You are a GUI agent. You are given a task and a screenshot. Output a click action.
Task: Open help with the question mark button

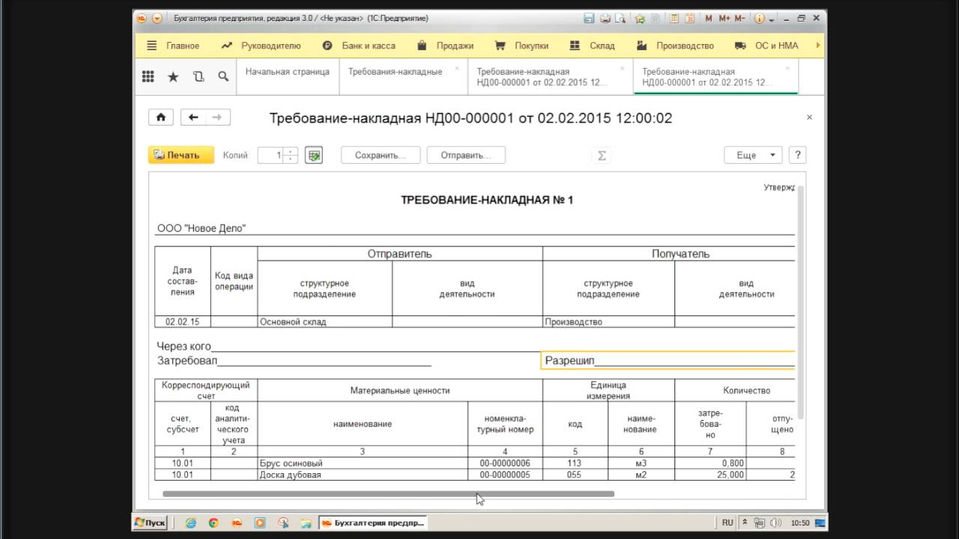click(798, 155)
